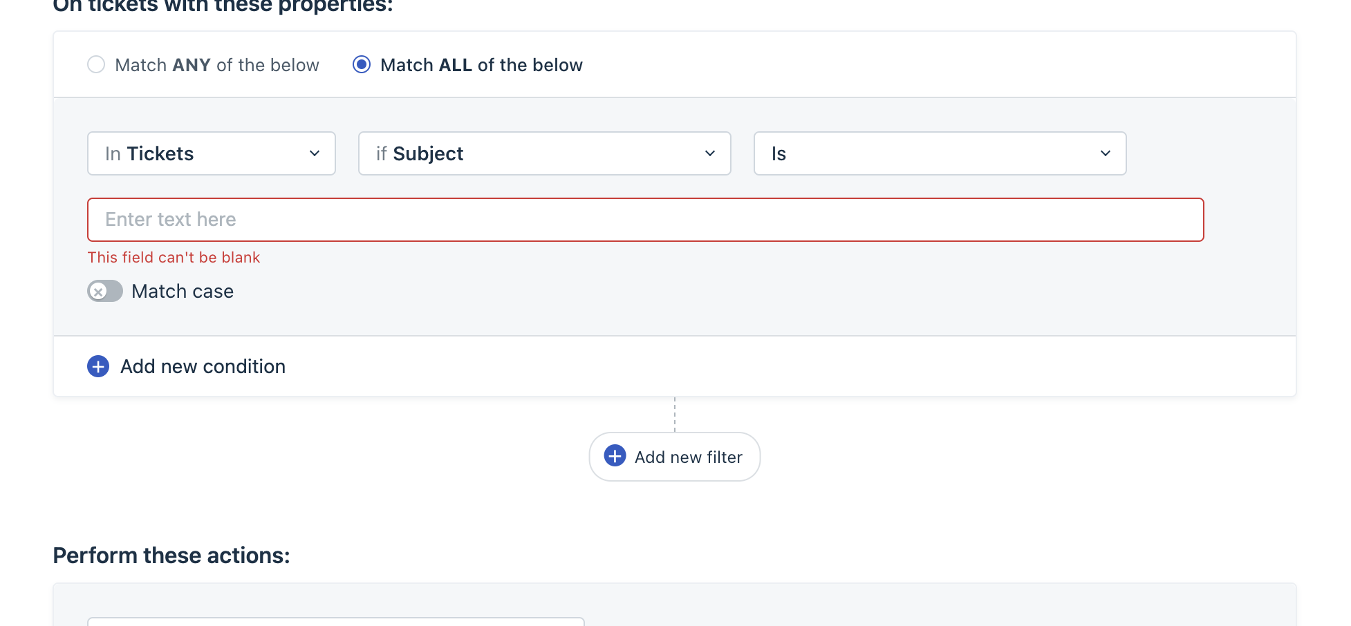The height and width of the screenshot is (626, 1351).
Task: Toggle the Match case switch
Action: click(x=105, y=292)
